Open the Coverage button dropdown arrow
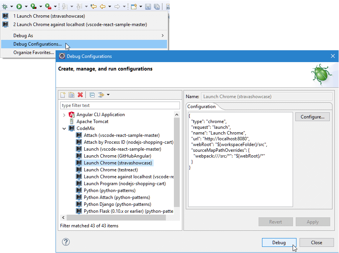 coord(41,7)
